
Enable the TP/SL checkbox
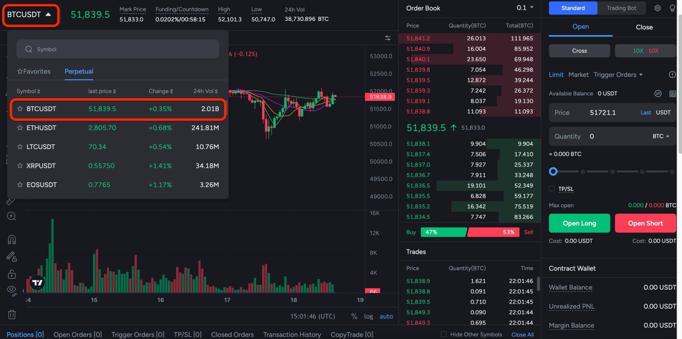(552, 188)
